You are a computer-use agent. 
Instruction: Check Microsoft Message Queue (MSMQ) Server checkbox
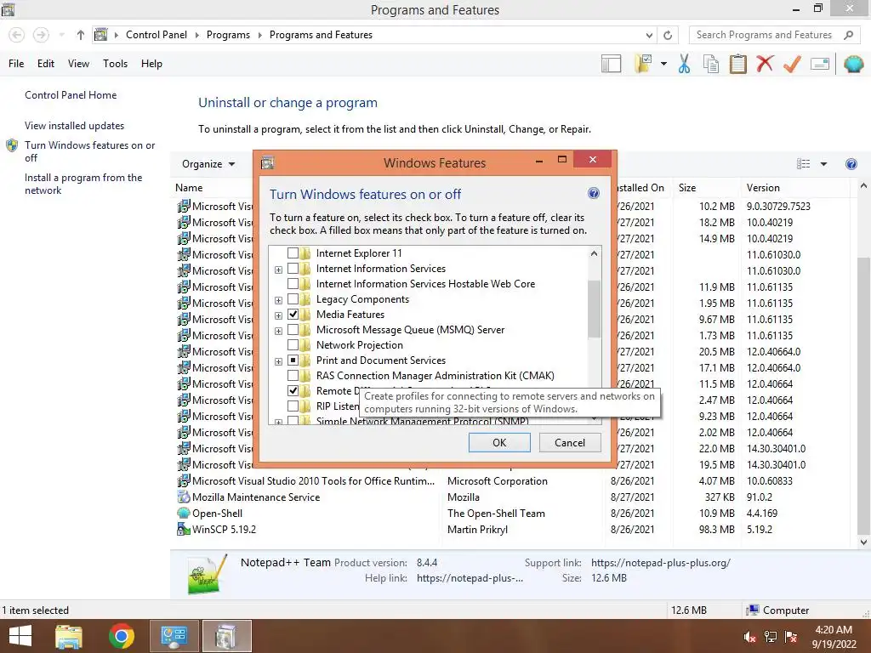click(x=293, y=330)
